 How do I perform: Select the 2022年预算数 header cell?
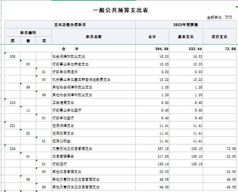coord(186,25)
